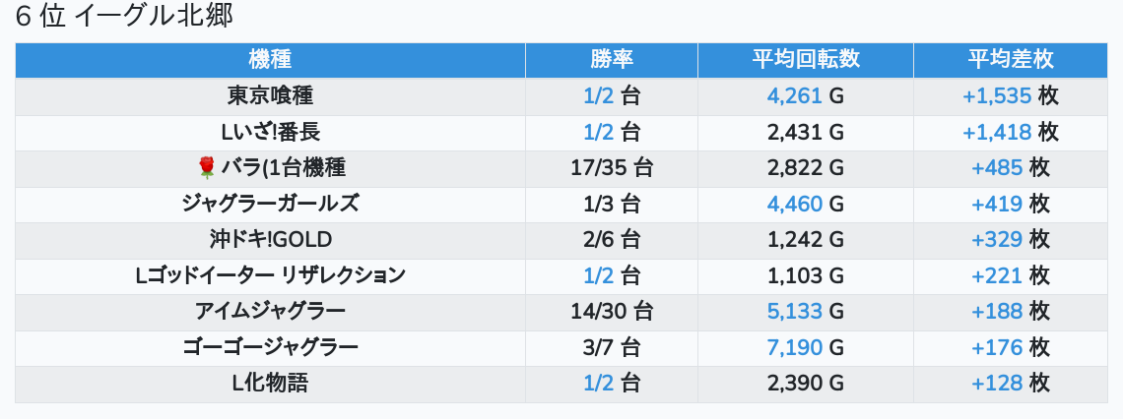Select the 沖ドキ!GOLD machine row
The width and height of the screenshot is (1123, 419).
[x=270, y=240]
